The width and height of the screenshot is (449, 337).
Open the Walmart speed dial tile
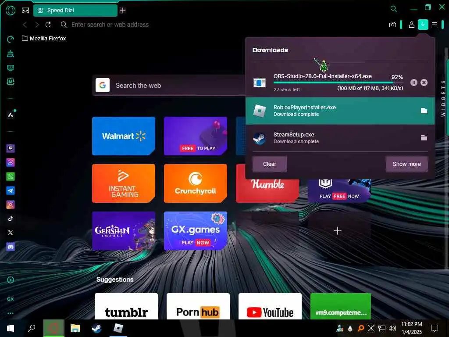point(124,136)
